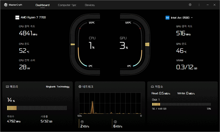
Task: Click the Intel logo badge
Action: (167, 18)
